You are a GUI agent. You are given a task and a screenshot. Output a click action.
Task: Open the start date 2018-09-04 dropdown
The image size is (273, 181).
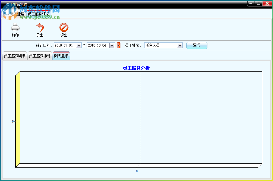(x=78, y=45)
